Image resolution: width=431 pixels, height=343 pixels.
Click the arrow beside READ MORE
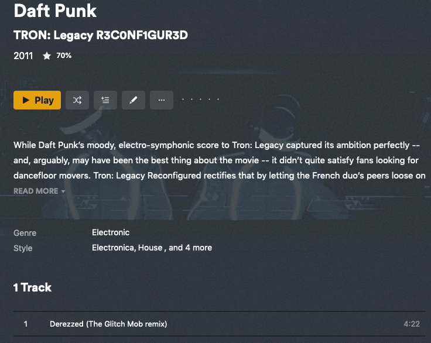click(63, 191)
